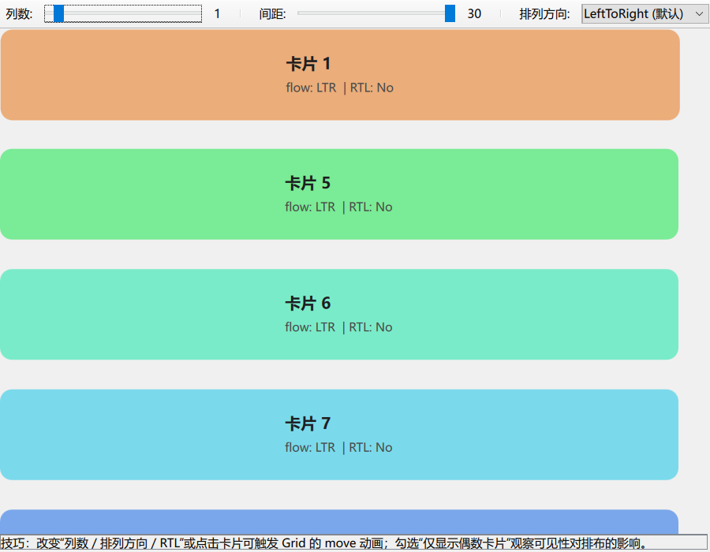710x552 pixels.
Task: Click 卡片 5
Action: [x=339, y=194]
